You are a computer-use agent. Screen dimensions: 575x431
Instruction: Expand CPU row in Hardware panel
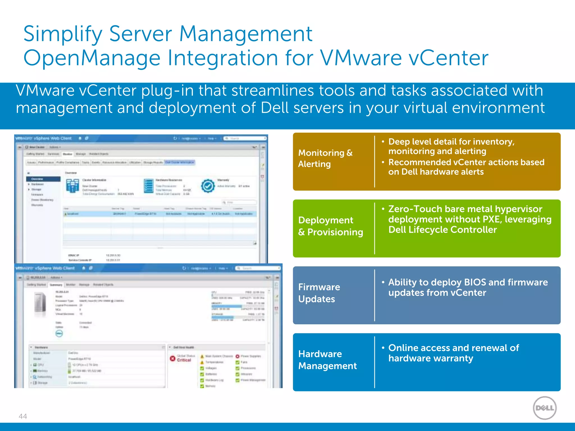click(x=31, y=365)
